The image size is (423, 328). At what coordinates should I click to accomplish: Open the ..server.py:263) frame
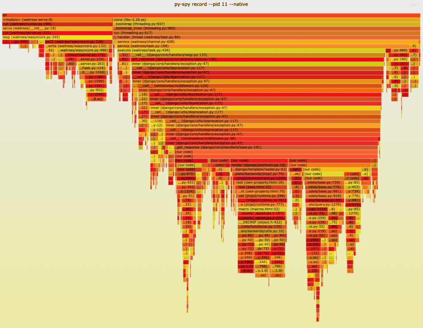92,64
